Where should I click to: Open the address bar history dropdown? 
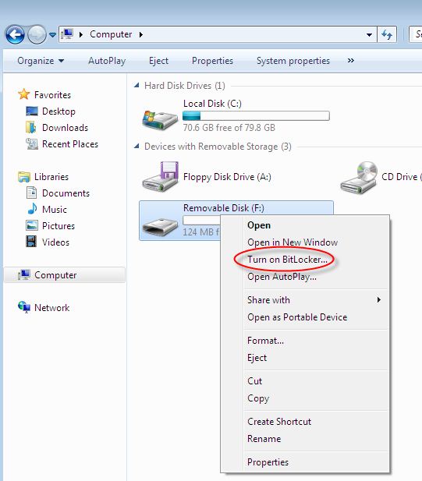369,34
